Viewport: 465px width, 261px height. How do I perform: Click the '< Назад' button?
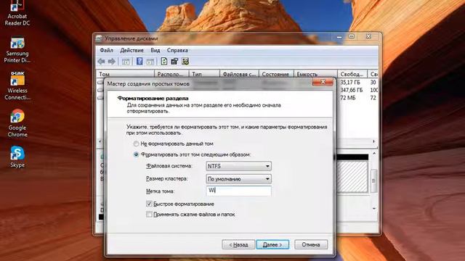(238, 244)
